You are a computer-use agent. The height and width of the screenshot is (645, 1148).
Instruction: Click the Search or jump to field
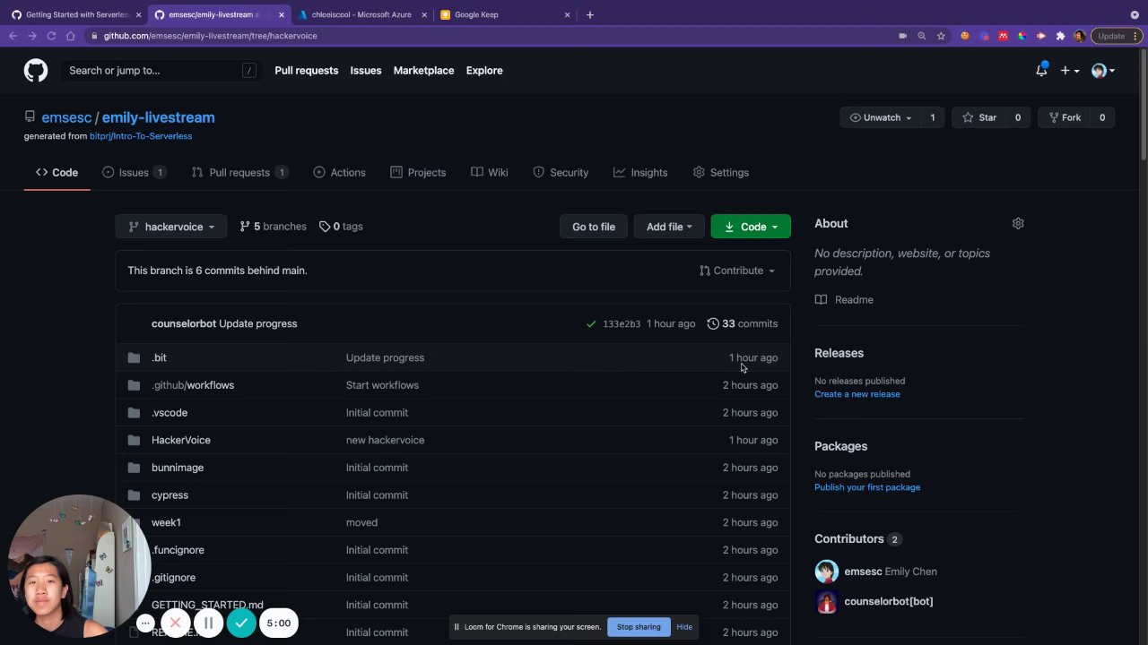[161, 71]
